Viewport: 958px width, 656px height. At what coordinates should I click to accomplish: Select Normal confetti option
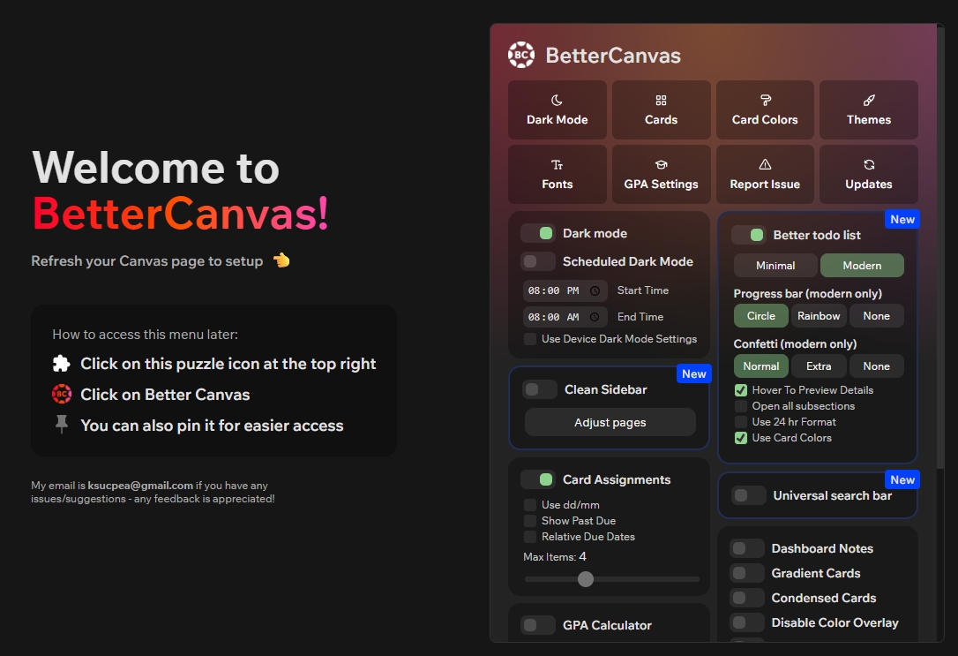(760, 366)
